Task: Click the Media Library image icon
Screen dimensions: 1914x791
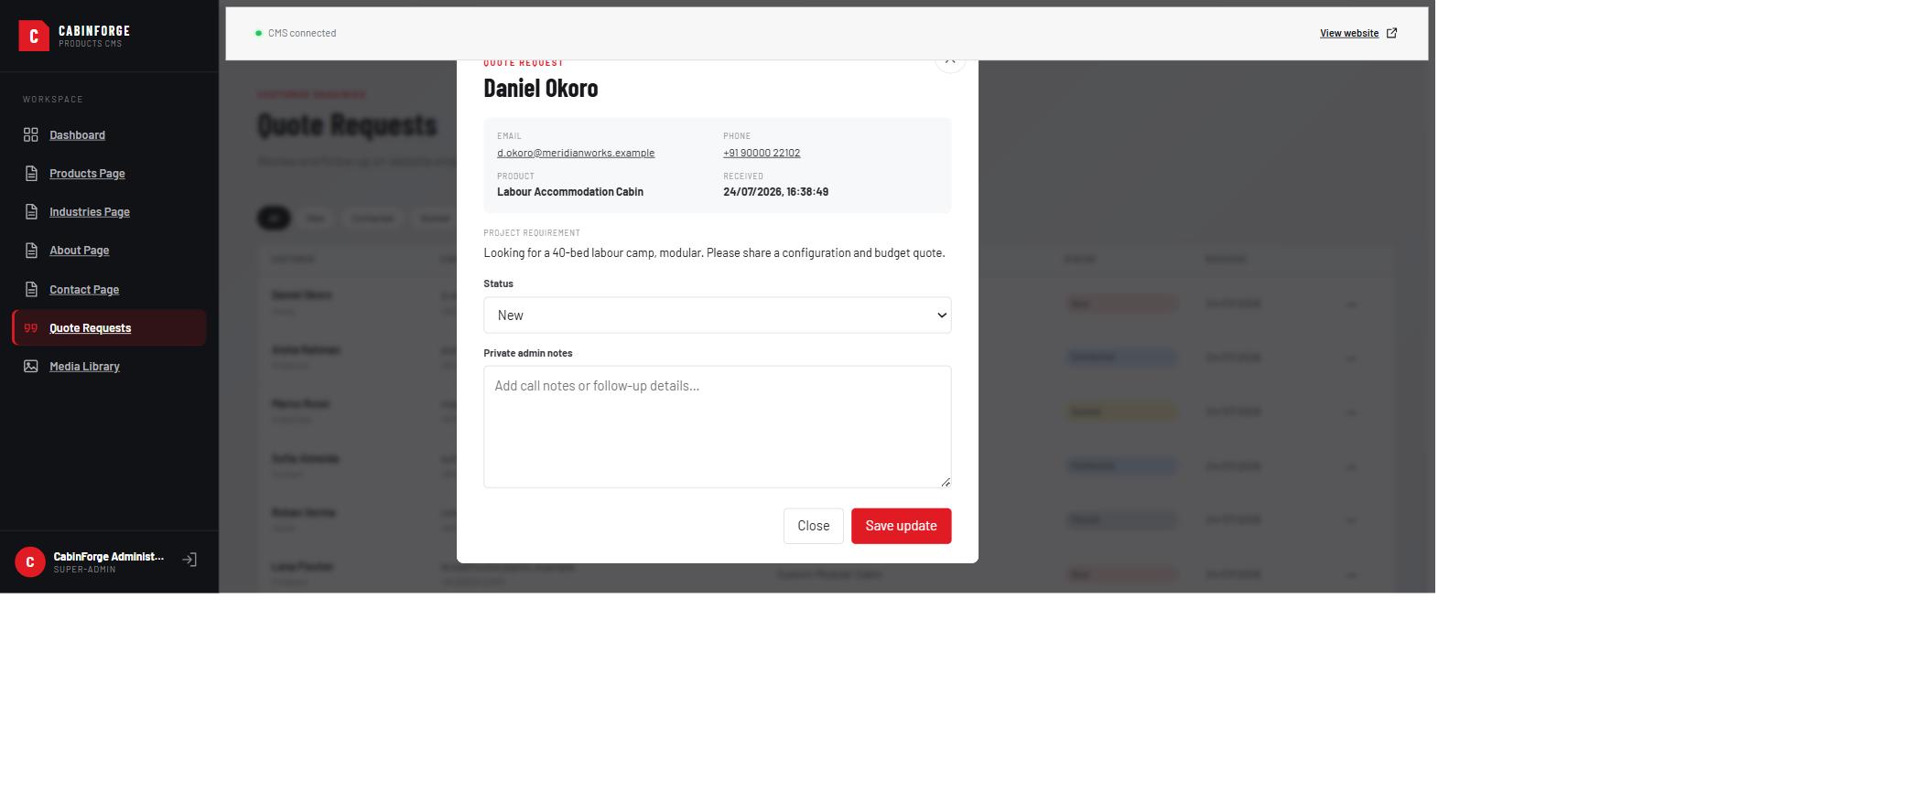Action: [x=31, y=366]
